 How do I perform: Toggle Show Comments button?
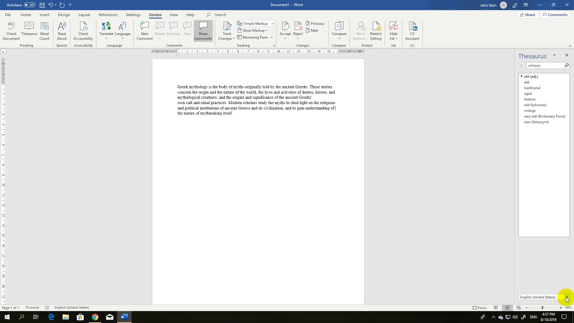203,31
